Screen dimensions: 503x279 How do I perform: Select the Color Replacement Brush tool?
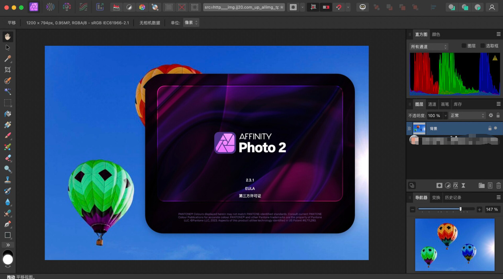(8, 147)
